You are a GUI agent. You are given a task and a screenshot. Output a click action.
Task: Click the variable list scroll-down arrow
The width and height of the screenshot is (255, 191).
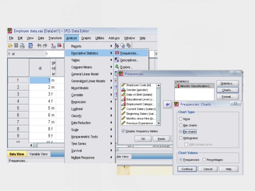click(x=158, y=123)
